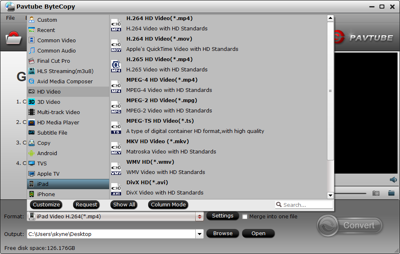Click the Multi-track Video filmstrip icon
This screenshot has width=400, height=254.
click(32, 112)
